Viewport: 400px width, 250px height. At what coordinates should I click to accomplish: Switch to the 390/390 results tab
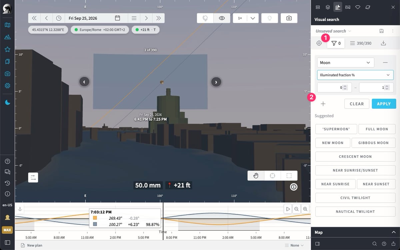pos(361,43)
